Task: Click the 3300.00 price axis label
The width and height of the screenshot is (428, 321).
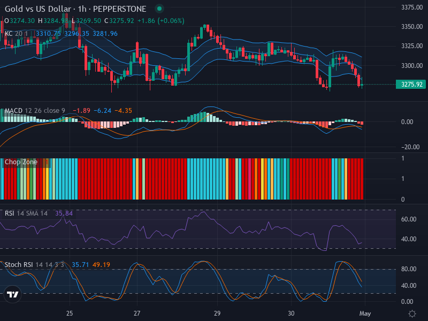Action: click(x=412, y=65)
